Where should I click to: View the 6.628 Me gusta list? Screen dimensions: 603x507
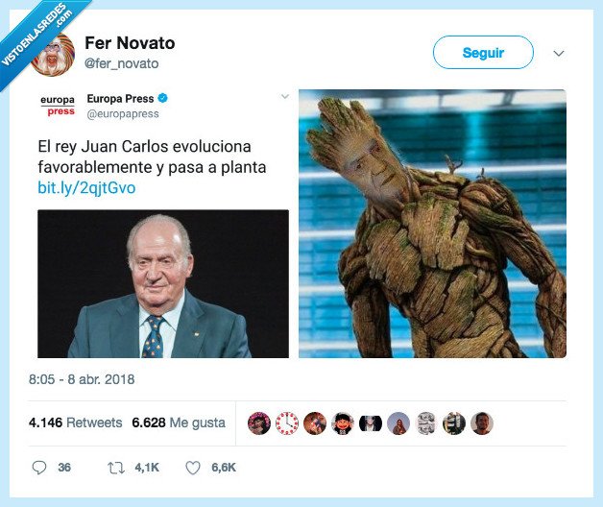[179, 422]
